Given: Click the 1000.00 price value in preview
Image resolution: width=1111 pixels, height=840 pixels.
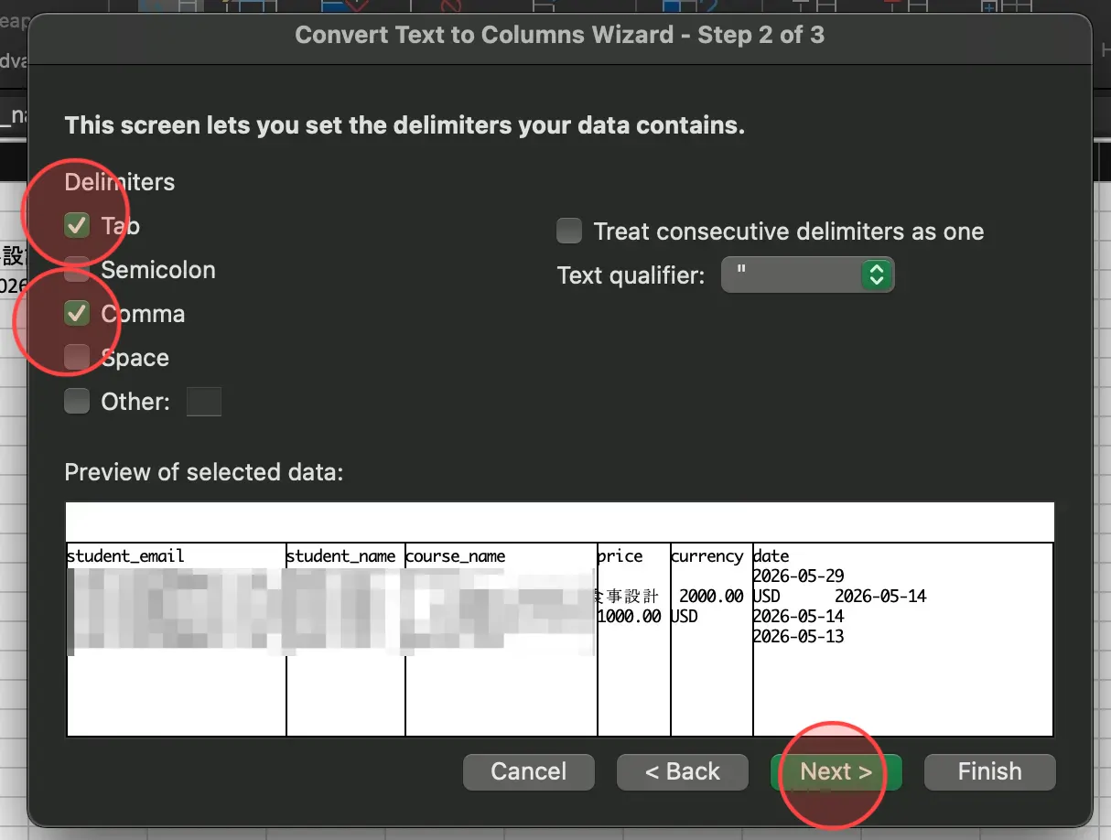Looking at the screenshot, I should coord(630,617).
